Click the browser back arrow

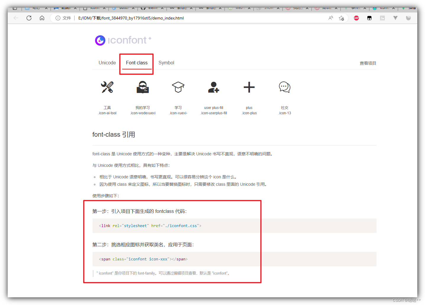click(x=16, y=18)
